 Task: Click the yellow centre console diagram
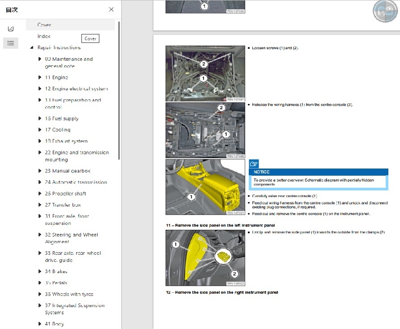pyautogui.click(x=205, y=187)
